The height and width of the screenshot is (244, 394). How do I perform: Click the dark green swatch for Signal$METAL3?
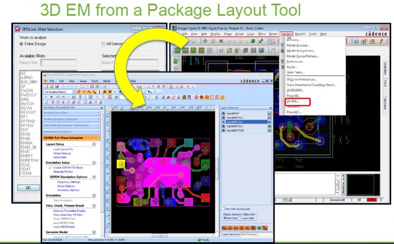click(270, 126)
